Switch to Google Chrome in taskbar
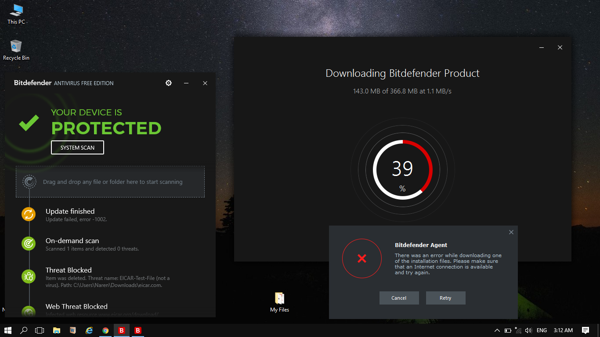This screenshot has height=337, width=600. click(105, 330)
